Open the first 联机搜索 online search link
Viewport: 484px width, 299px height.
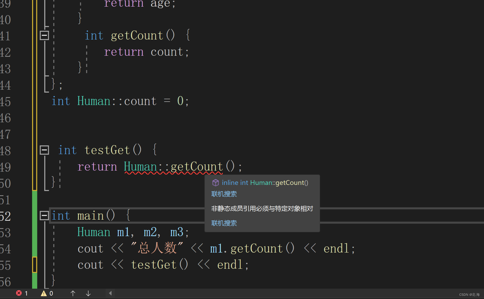tap(224, 194)
